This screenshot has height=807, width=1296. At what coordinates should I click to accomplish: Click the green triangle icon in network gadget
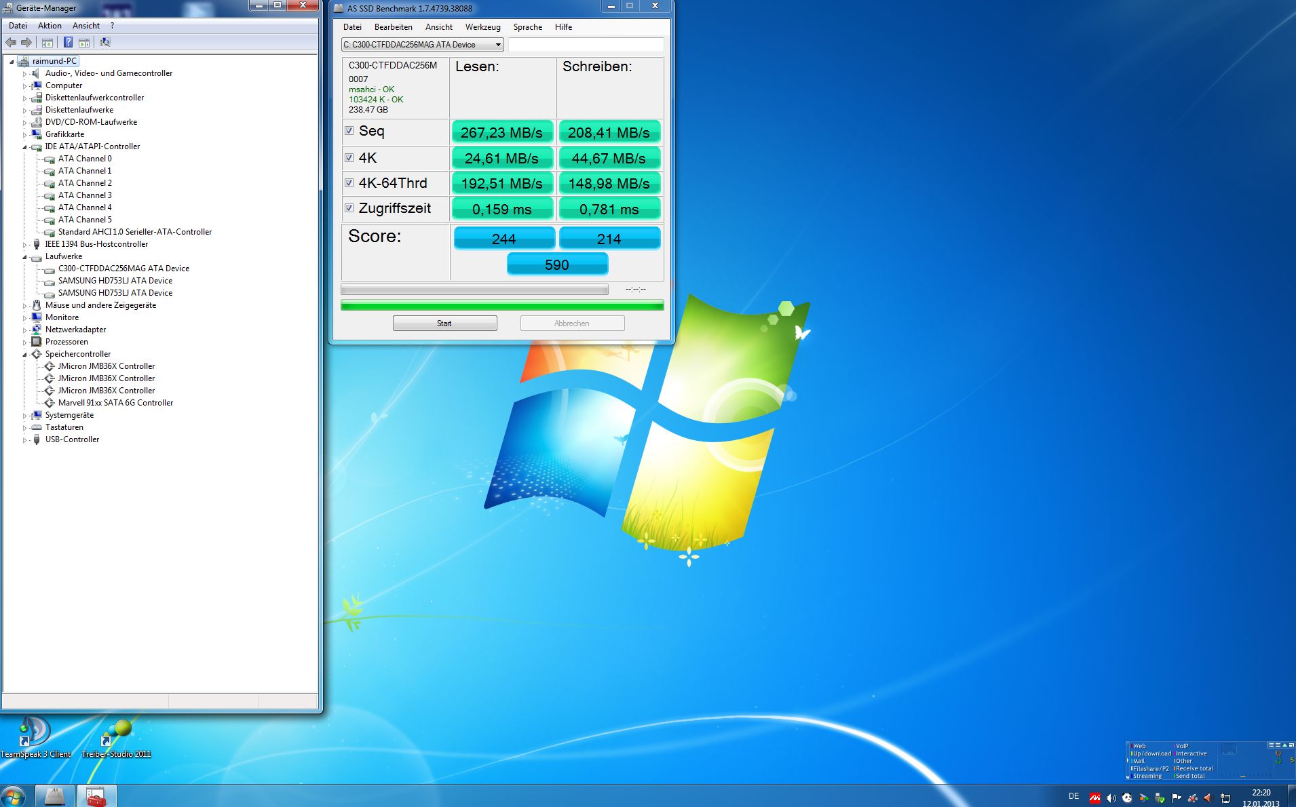click(x=1284, y=745)
